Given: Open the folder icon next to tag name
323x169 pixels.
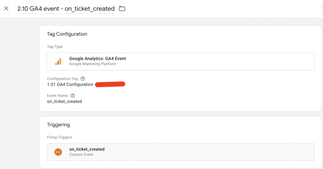Looking at the screenshot, I should tap(122, 9).
